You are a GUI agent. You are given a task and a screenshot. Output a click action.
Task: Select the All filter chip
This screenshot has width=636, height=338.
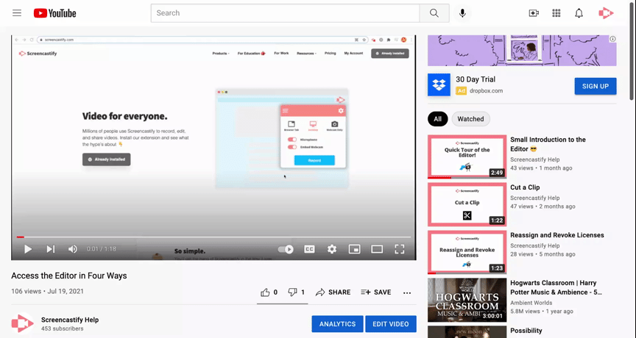tap(437, 118)
